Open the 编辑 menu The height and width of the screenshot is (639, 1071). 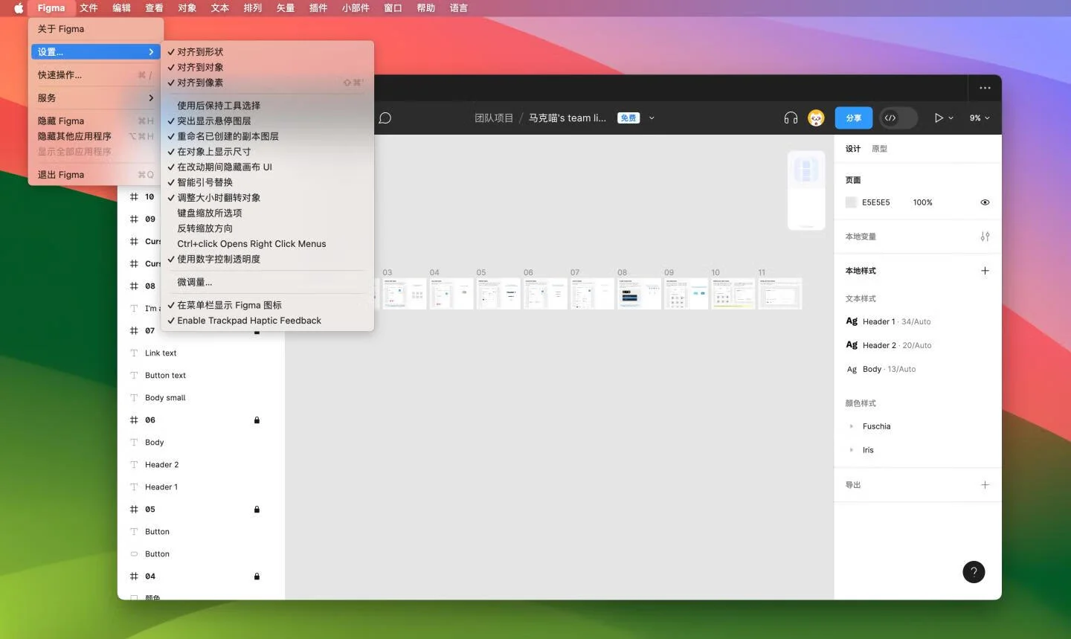[121, 8]
